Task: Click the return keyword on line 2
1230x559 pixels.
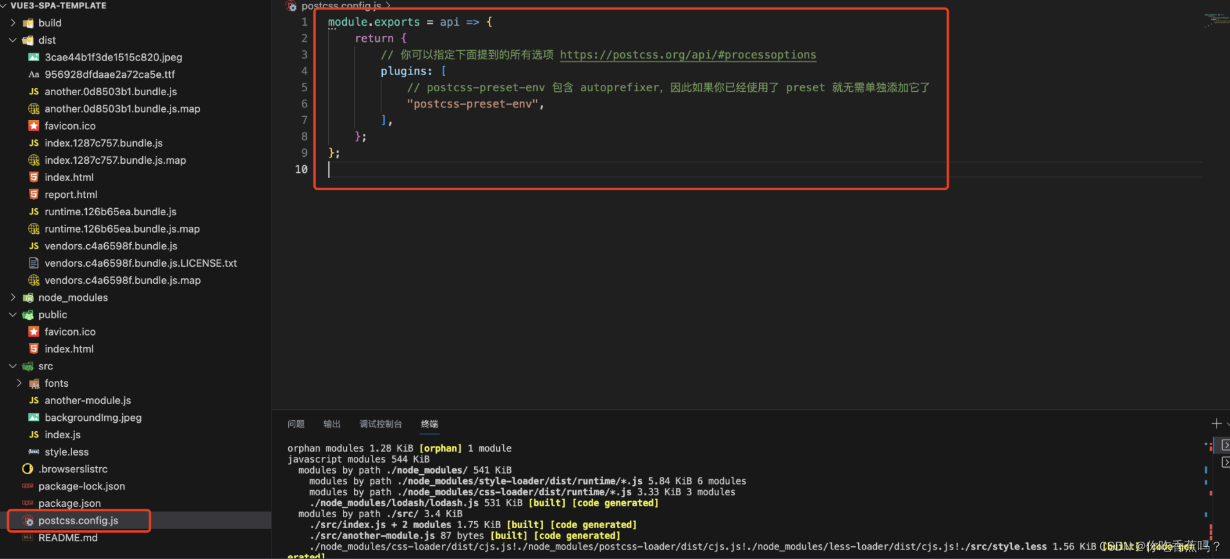Action: [374, 39]
